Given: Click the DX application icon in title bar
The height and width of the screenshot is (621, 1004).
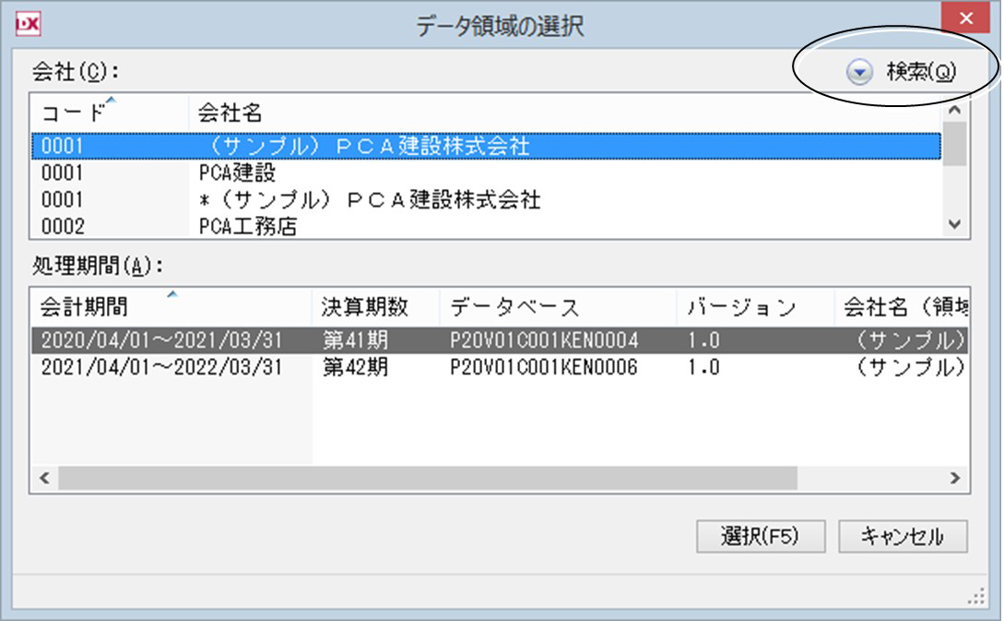Looking at the screenshot, I should (x=29, y=25).
